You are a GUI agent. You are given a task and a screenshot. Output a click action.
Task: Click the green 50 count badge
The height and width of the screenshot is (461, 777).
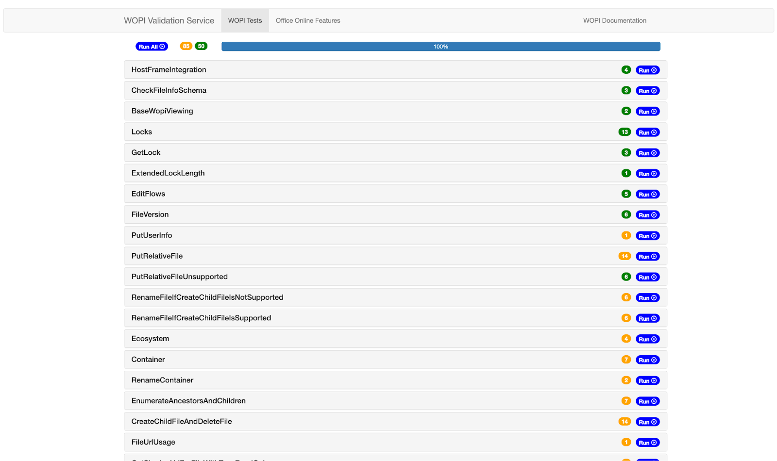[x=201, y=46]
